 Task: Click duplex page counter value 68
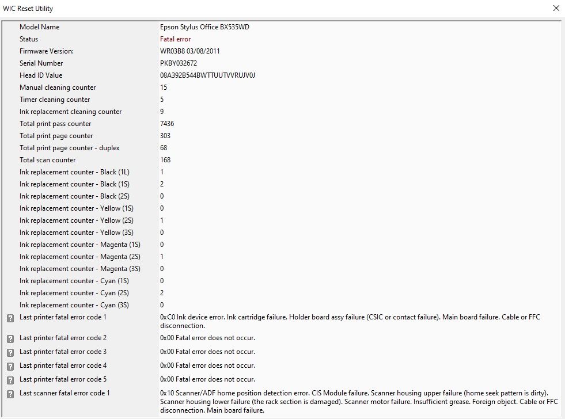click(x=163, y=147)
